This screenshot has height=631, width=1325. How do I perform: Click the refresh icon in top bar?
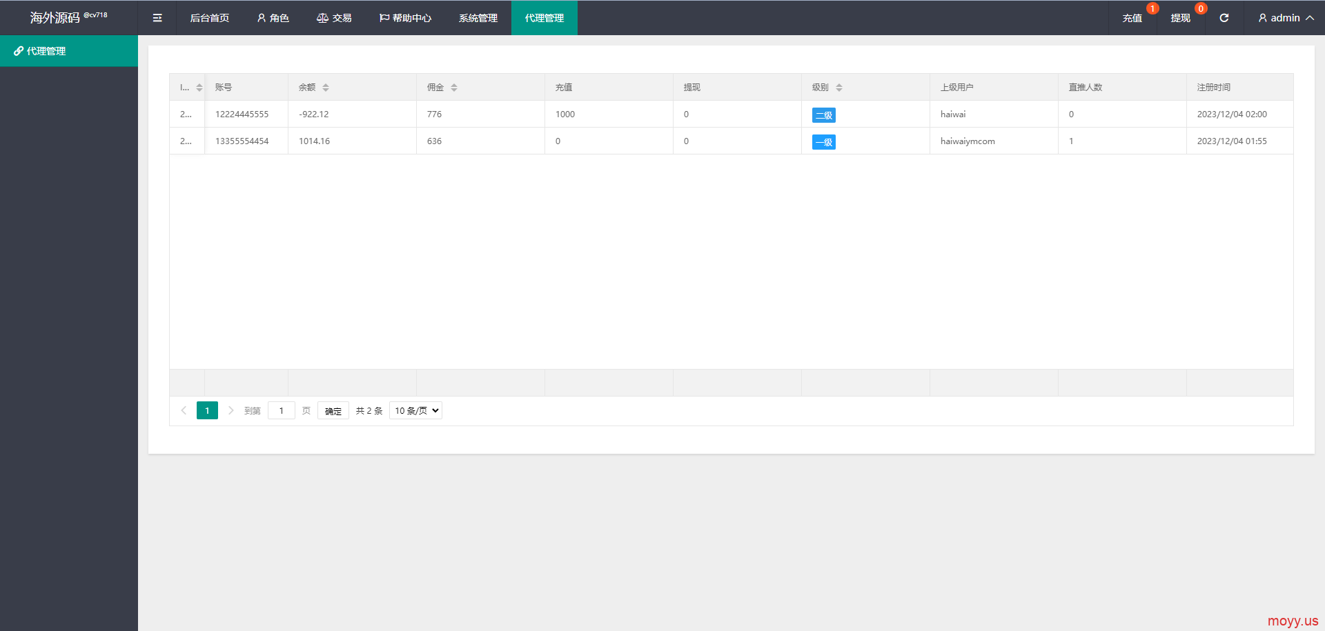coord(1224,18)
